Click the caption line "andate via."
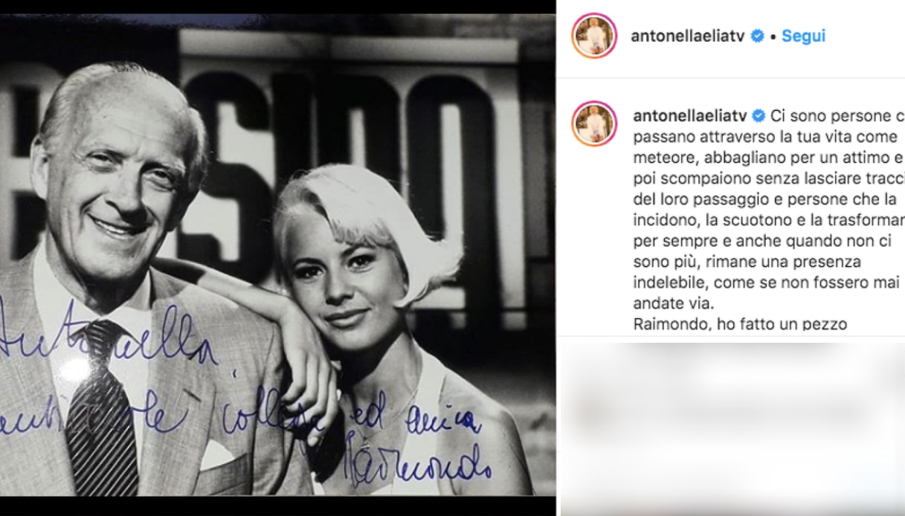905x516 pixels. pos(673,303)
